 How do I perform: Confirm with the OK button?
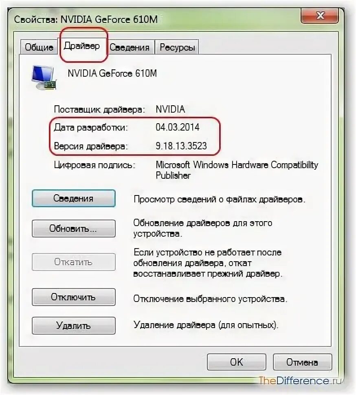(x=237, y=362)
